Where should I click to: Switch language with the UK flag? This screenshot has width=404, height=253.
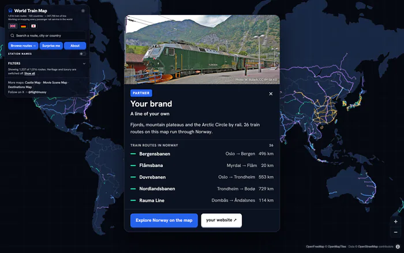[x=13, y=26]
